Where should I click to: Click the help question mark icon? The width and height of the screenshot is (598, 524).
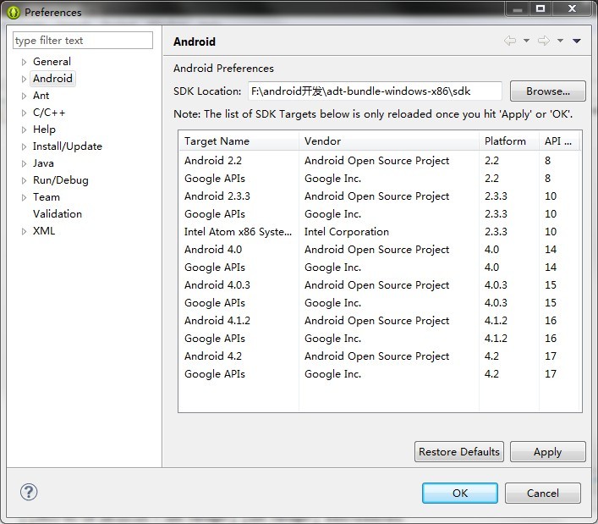(x=29, y=492)
